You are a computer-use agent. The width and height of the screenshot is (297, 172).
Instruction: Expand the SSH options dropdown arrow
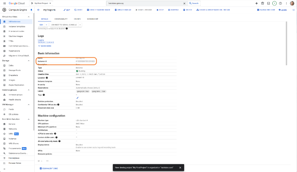point(46,25)
